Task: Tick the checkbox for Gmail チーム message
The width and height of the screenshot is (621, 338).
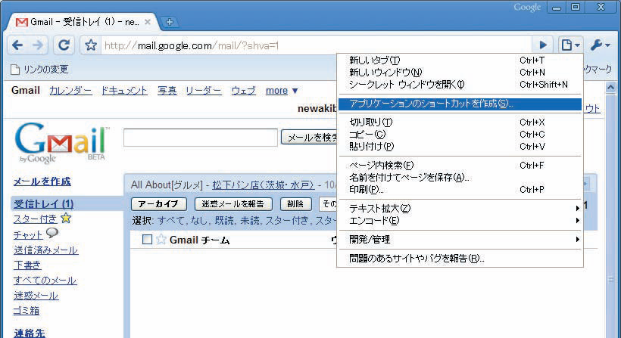Action: click(147, 239)
